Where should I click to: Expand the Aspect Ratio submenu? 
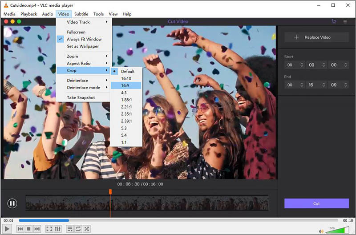click(83, 63)
